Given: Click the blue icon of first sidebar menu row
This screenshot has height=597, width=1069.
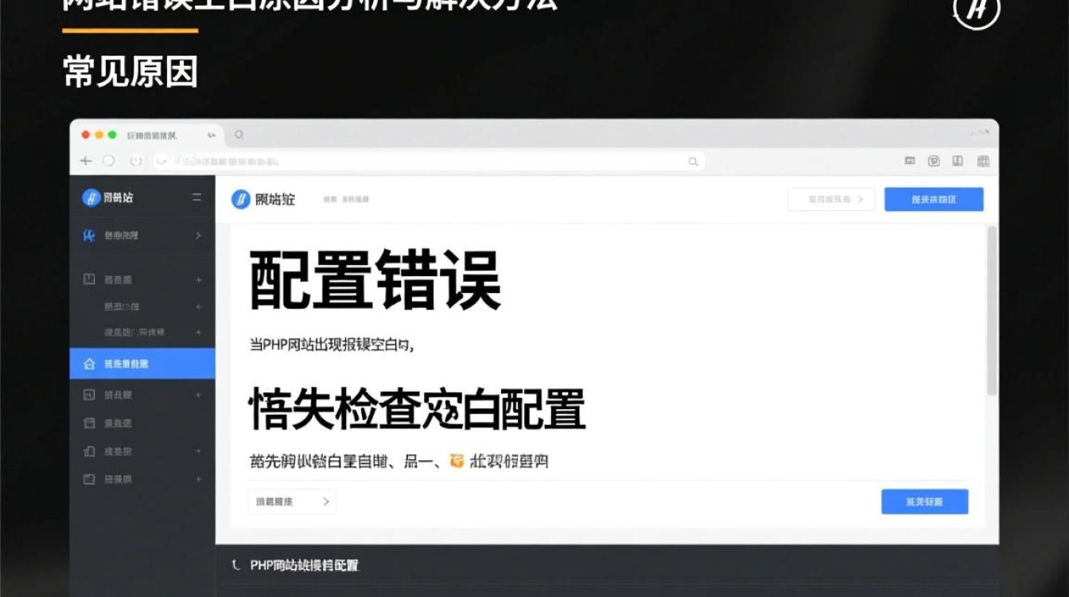Looking at the screenshot, I should [90, 236].
